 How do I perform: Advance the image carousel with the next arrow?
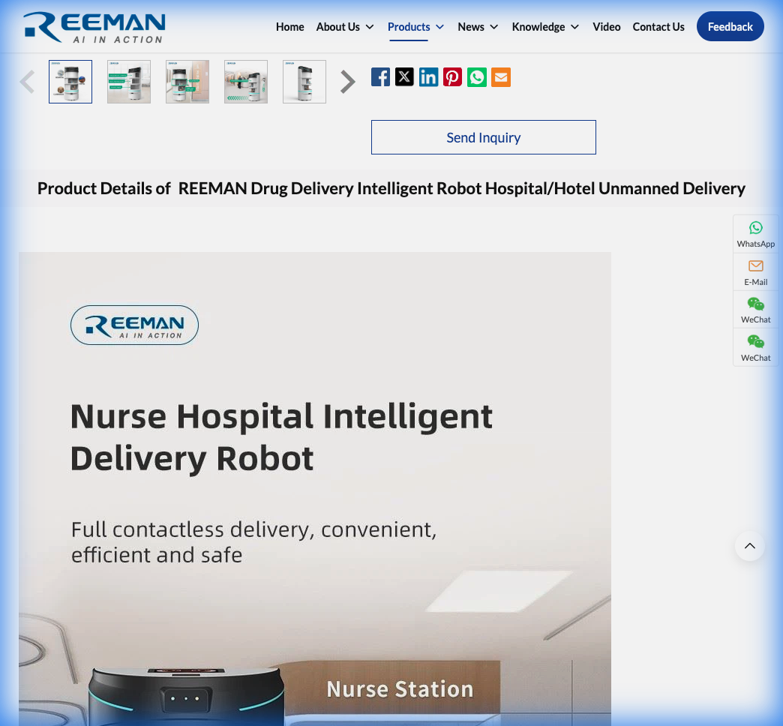pyautogui.click(x=346, y=81)
